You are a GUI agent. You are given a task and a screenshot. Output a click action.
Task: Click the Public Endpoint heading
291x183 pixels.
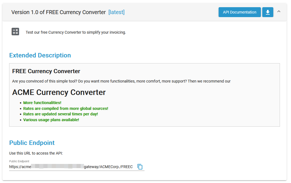[x=32, y=143]
